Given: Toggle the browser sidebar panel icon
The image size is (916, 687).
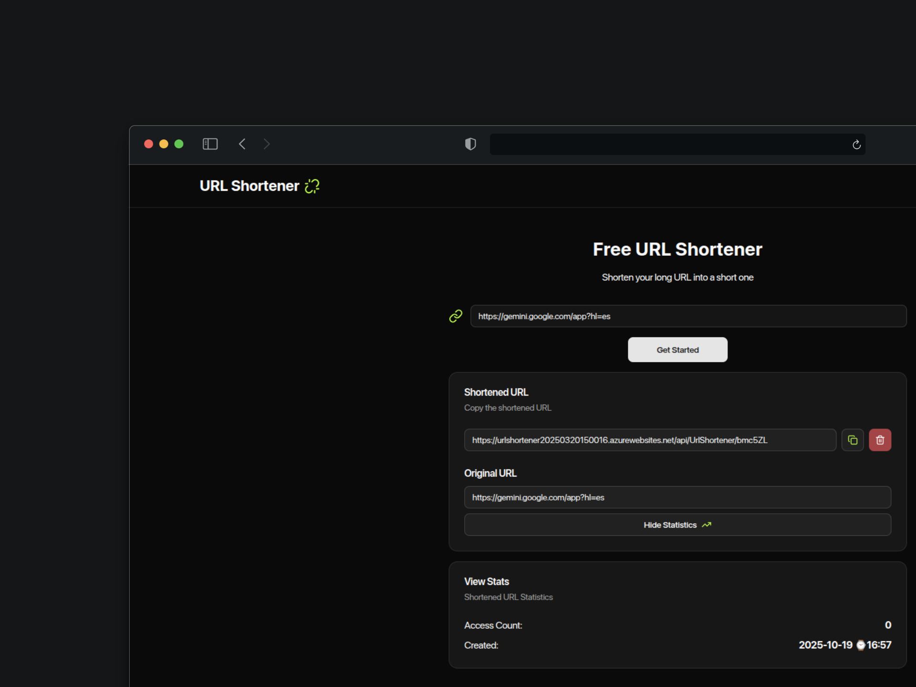Looking at the screenshot, I should click(210, 144).
